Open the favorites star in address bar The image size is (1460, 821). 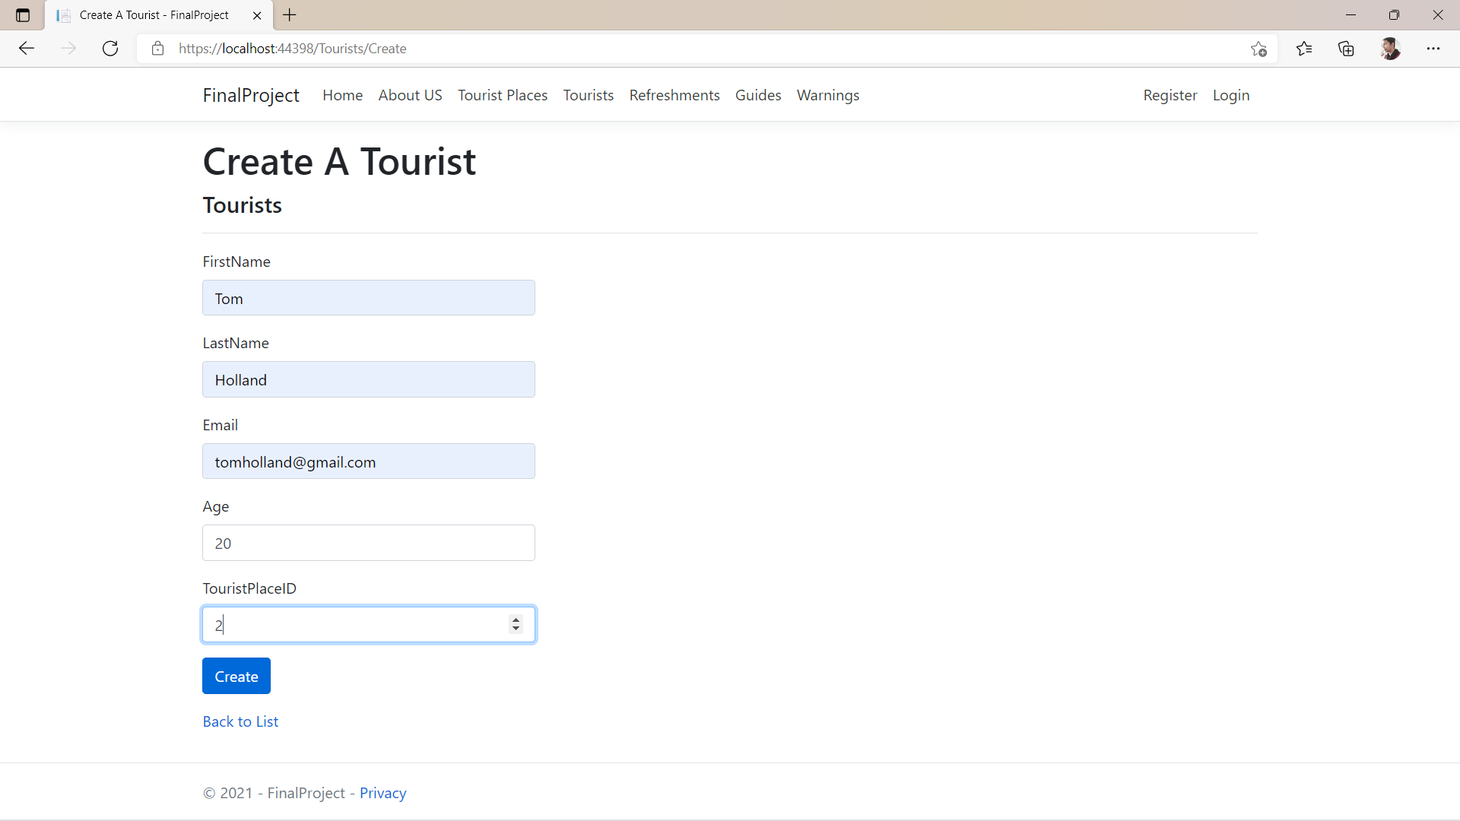(1258, 48)
